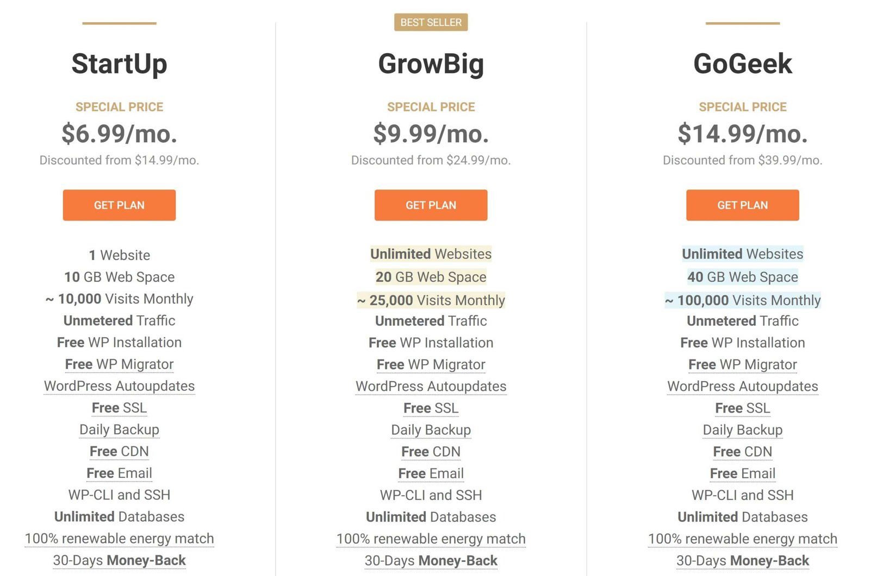Screen dimensions: 870x576
Task: Click GET PLAN under StartUp
Action: coord(119,205)
